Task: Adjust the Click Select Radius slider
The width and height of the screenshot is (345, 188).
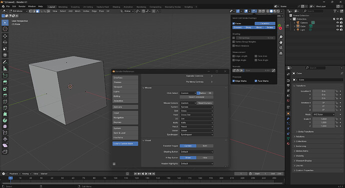Action: (x=205, y=93)
